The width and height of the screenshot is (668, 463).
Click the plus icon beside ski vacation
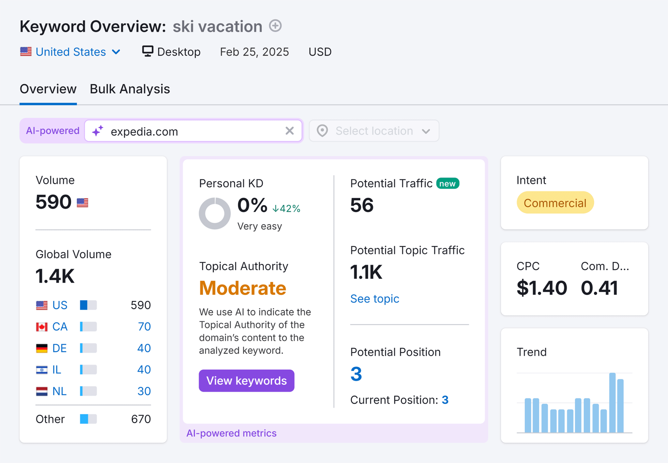(275, 26)
